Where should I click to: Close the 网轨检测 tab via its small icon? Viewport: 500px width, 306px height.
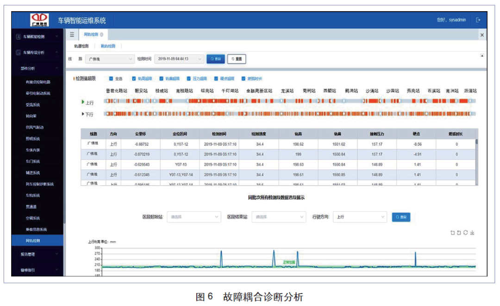tap(101, 35)
